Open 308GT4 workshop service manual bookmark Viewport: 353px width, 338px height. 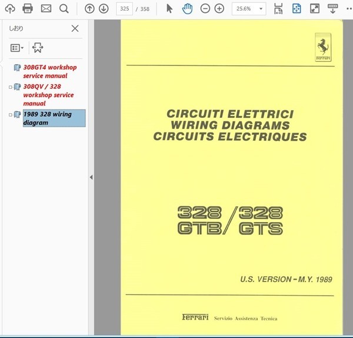[50, 71]
